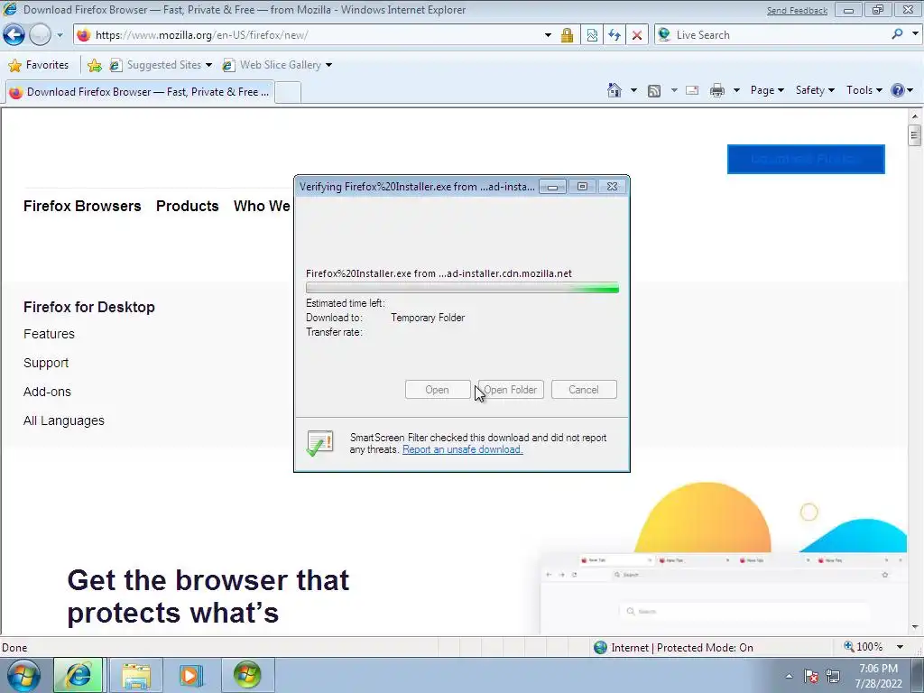Click the Open button in download dialog
Image resolution: width=924 pixels, height=693 pixels.
click(x=438, y=390)
